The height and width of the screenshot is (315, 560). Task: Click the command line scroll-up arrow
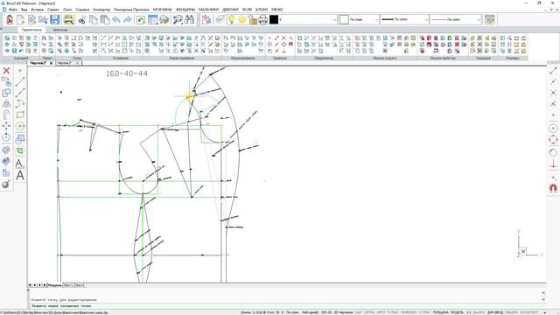[x=543, y=293]
